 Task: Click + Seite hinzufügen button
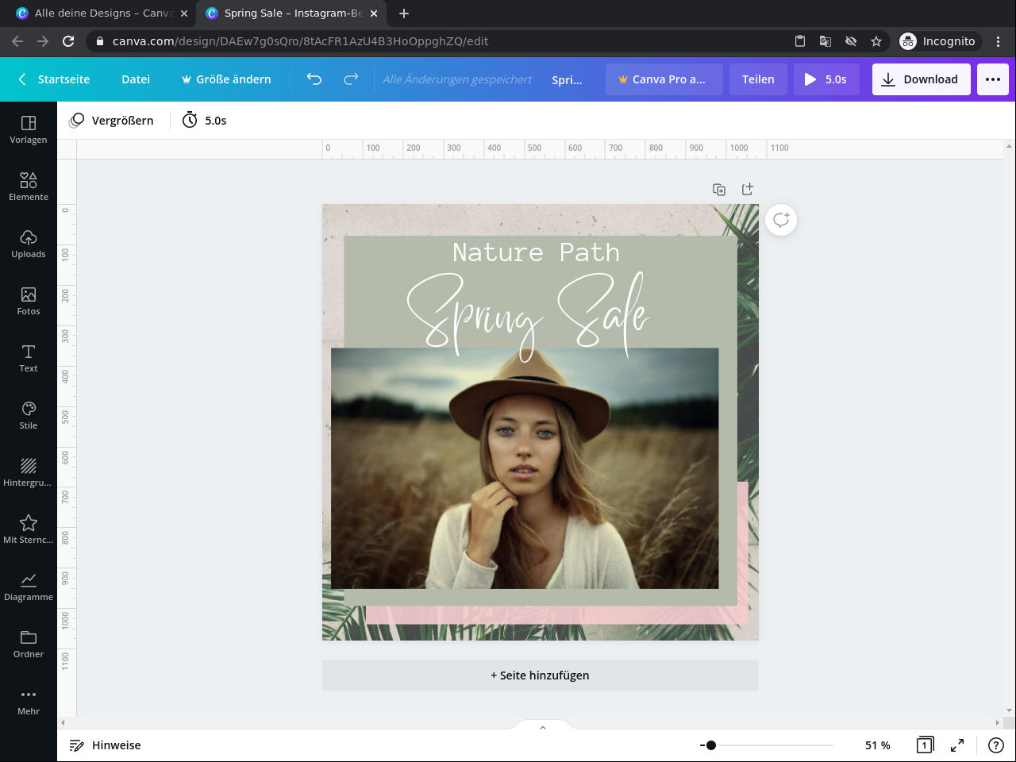click(540, 675)
